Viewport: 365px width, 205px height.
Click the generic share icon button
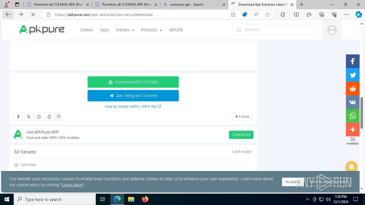coord(49,116)
